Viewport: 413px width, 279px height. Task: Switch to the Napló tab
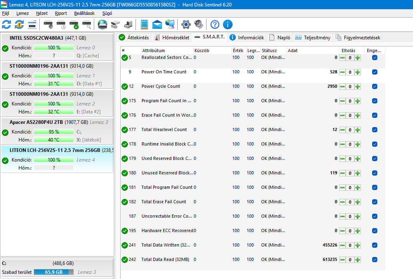click(280, 37)
